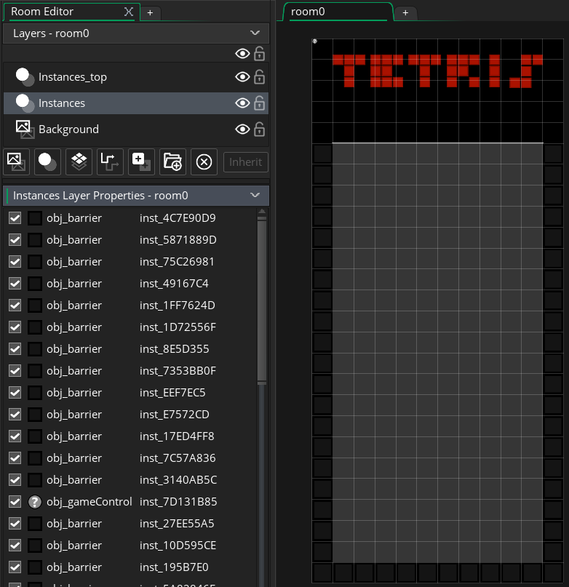
Task: Uncheck instance inst_1FF7624D
Action: coord(15,305)
